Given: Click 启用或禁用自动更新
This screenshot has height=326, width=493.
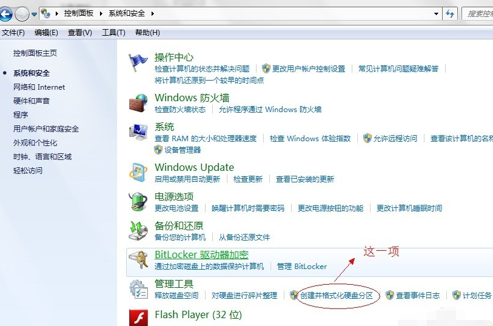Looking at the screenshot, I should tap(187, 179).
